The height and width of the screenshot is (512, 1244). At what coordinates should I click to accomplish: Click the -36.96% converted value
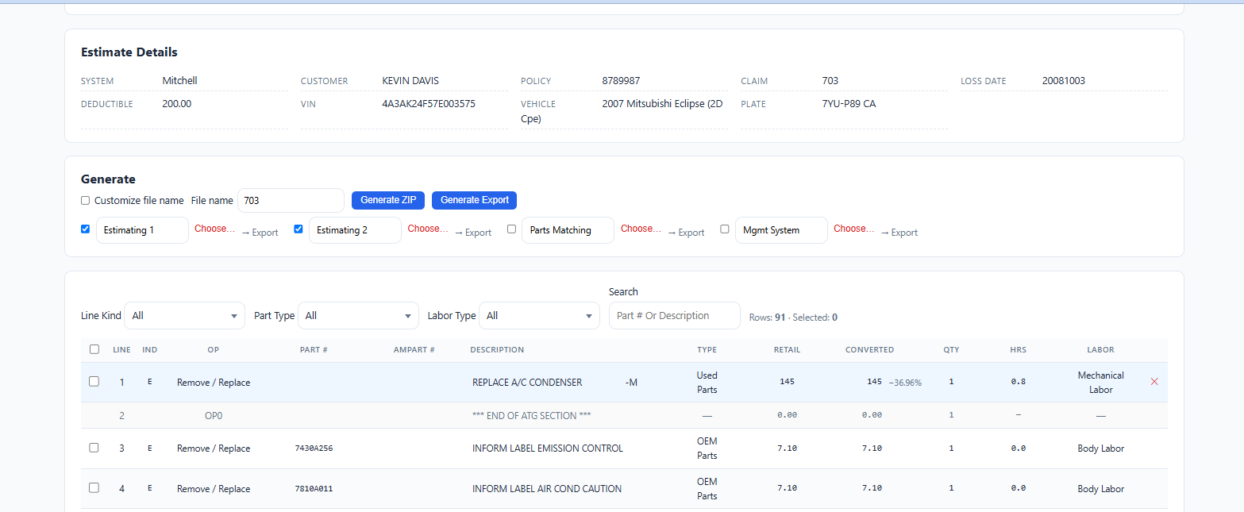coord(904,383)
